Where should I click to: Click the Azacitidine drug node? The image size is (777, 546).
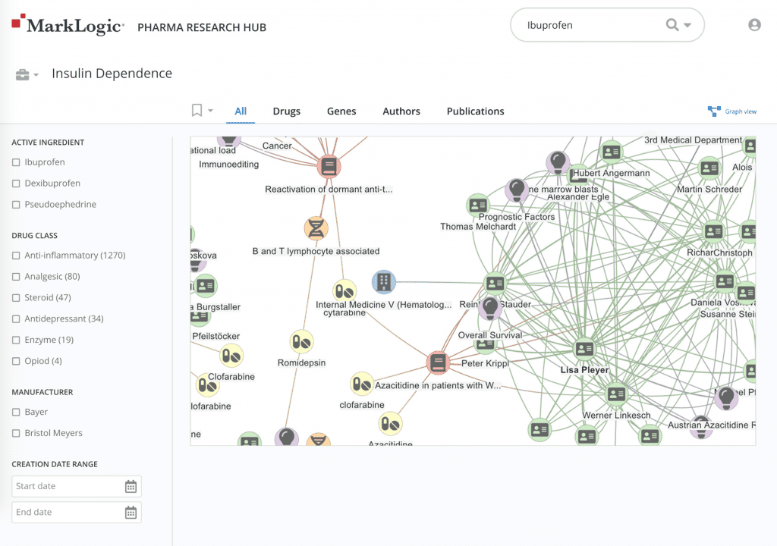click(x=391, y=423)
